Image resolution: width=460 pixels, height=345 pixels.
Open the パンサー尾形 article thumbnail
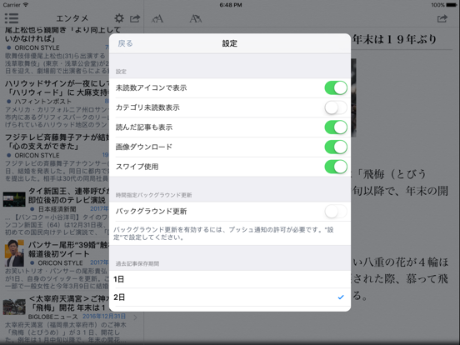point(14,253)
